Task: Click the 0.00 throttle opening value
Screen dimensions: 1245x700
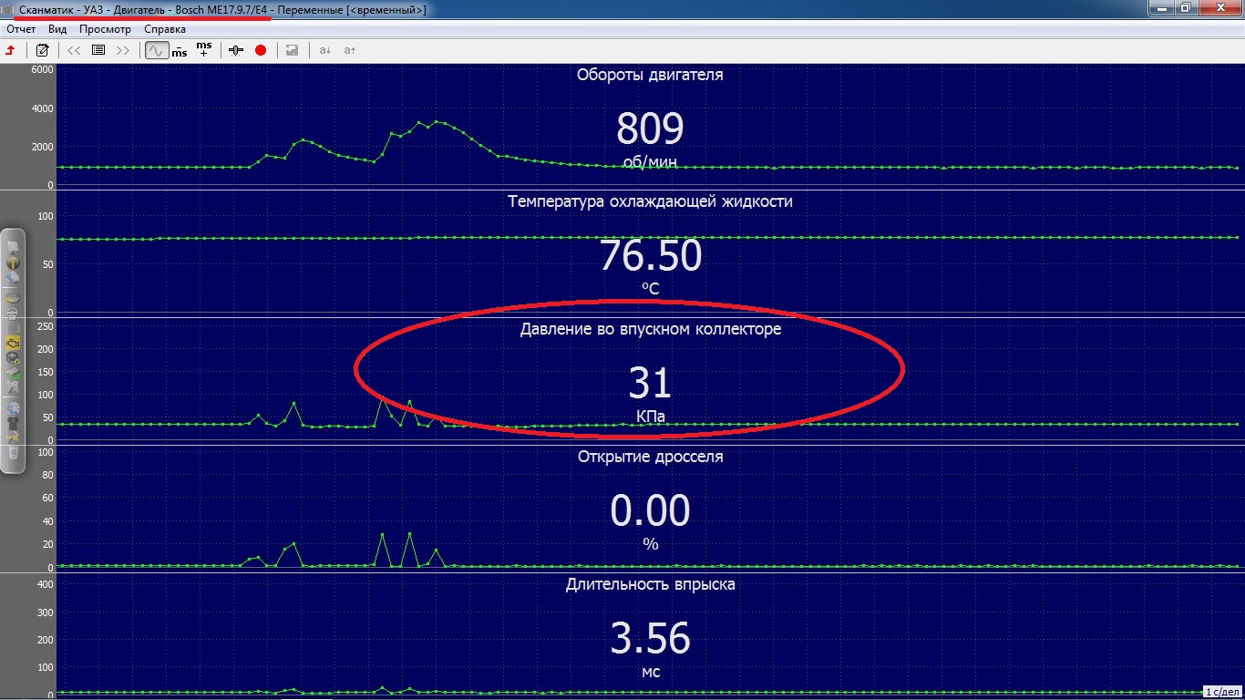Action: pos(650,511)
